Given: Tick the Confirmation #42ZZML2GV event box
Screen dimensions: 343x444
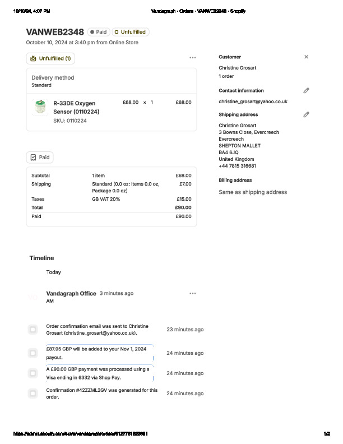Looking at the screenshot, I should pos(33,394).
